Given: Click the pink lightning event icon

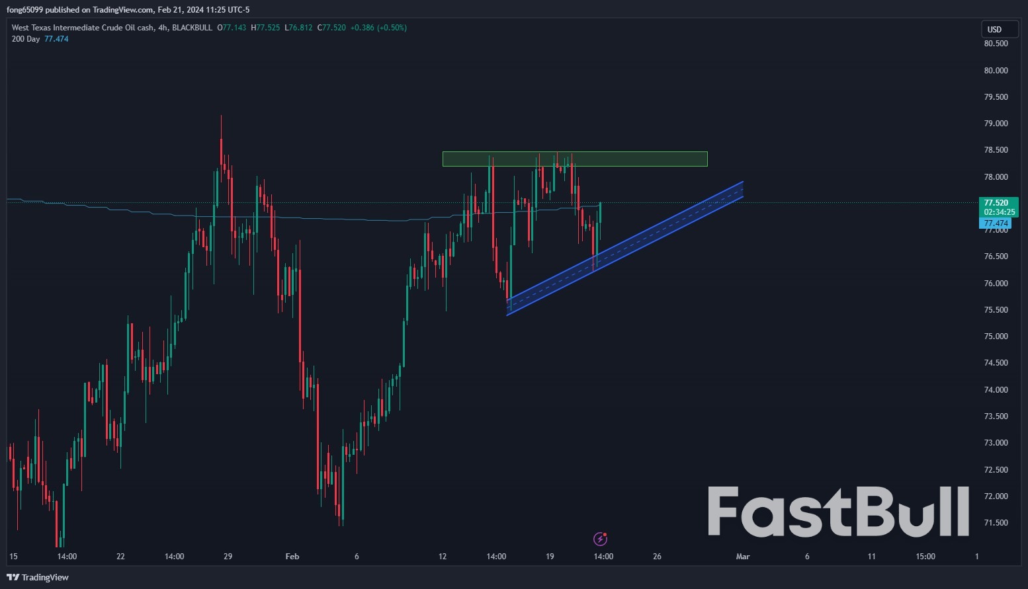Looking at the screenshot, I should coord(600,539).
